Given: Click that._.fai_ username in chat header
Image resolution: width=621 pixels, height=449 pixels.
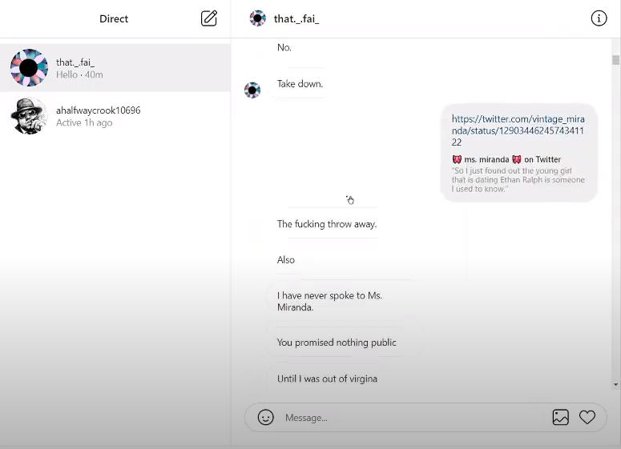Looking at the screenshot, I should click(296, 19).
